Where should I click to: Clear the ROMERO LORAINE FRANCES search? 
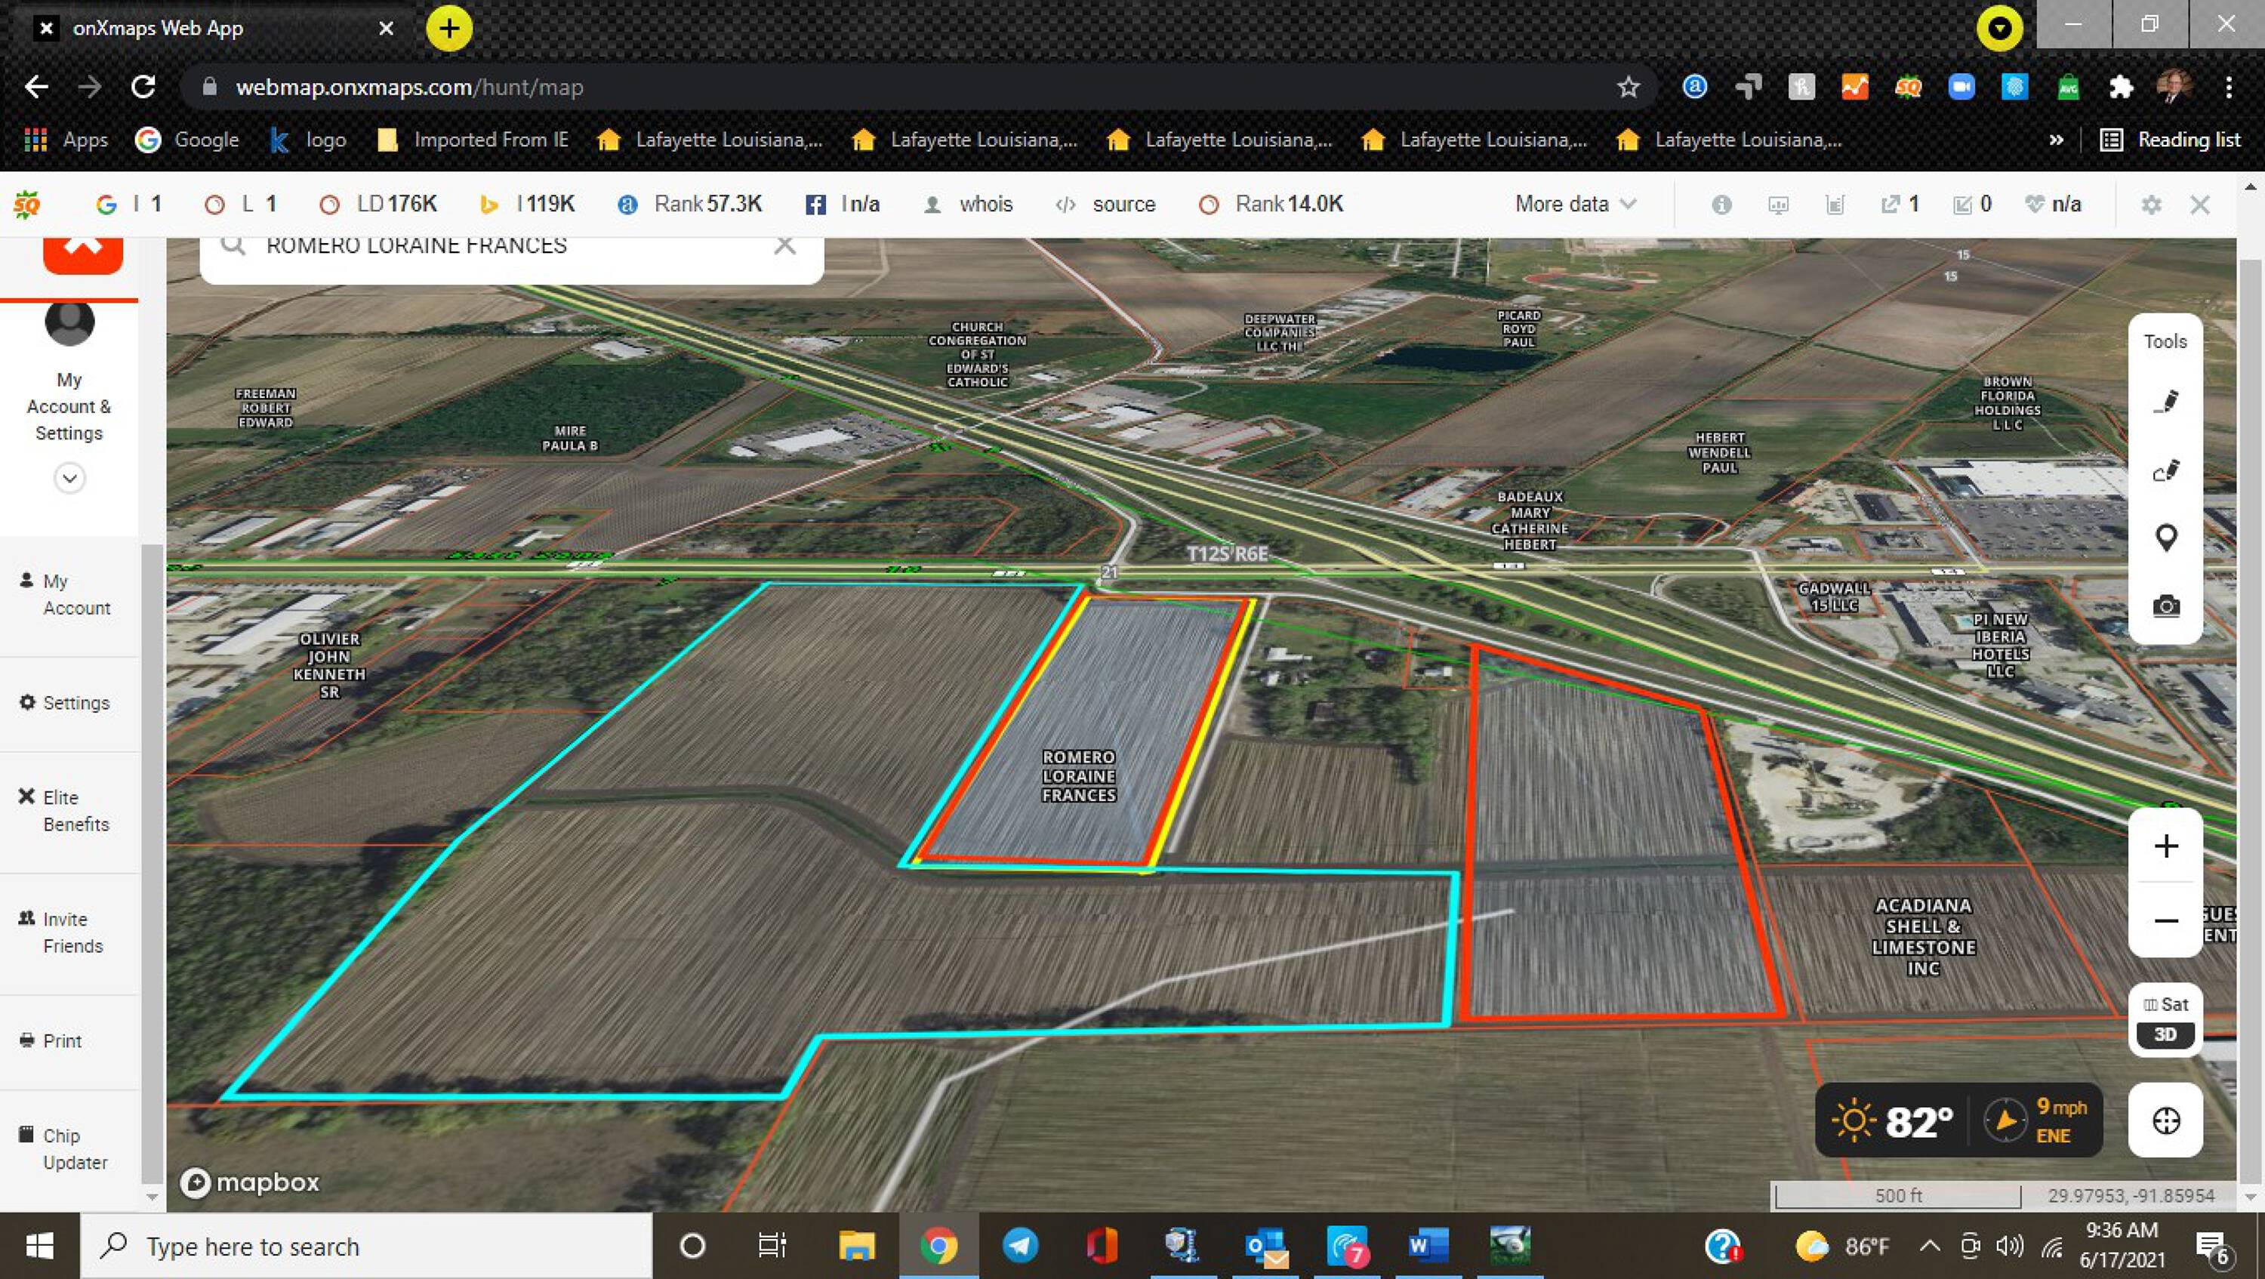pyautogui.click(x=784, y=245)
